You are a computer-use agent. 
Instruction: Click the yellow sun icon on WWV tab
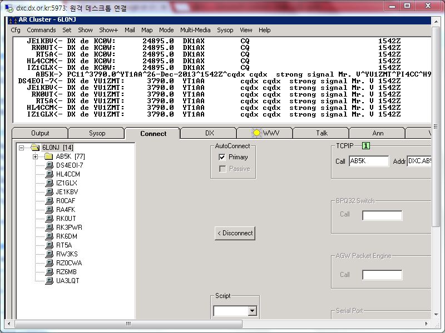tap(256, 133)
